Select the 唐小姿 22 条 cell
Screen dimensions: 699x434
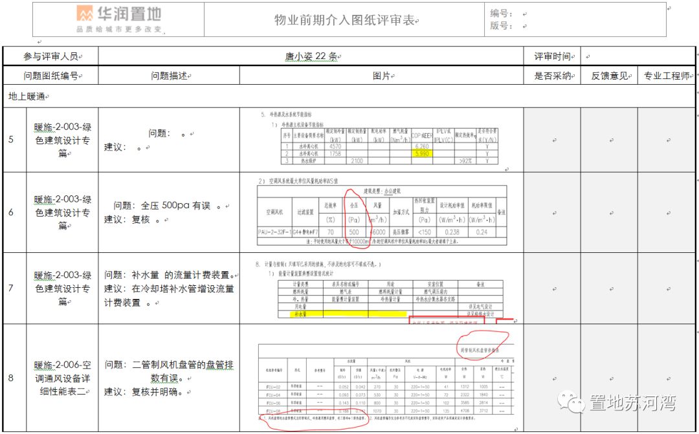[x=311, y=56]
